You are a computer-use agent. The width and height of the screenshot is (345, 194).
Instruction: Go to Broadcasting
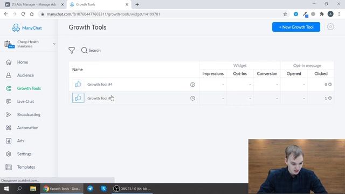(29, 115)
